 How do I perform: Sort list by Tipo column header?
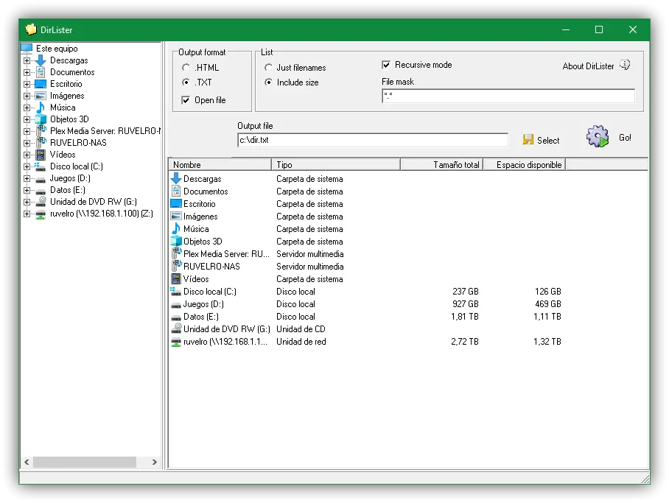point(336,164)
